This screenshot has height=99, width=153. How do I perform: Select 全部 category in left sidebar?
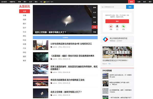tap(24, 11)
